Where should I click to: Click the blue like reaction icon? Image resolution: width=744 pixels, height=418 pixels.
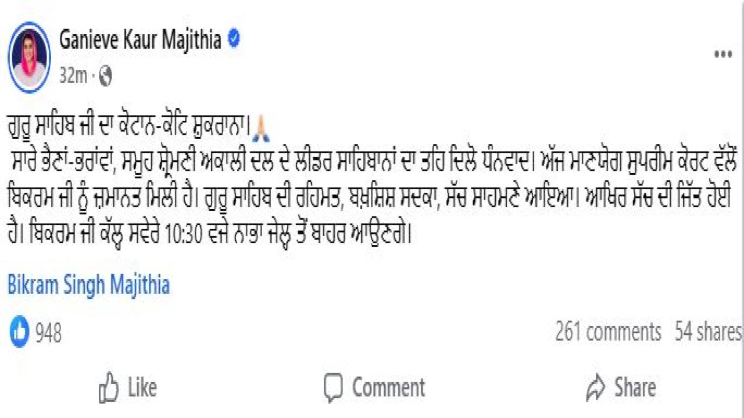(19, 332)
